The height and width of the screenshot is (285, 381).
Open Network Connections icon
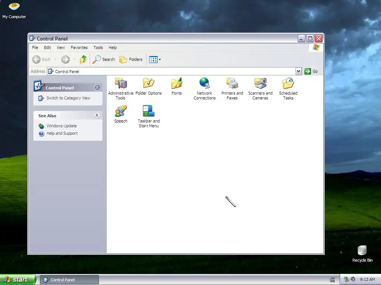pyautogui.click(x=205, y=83)
